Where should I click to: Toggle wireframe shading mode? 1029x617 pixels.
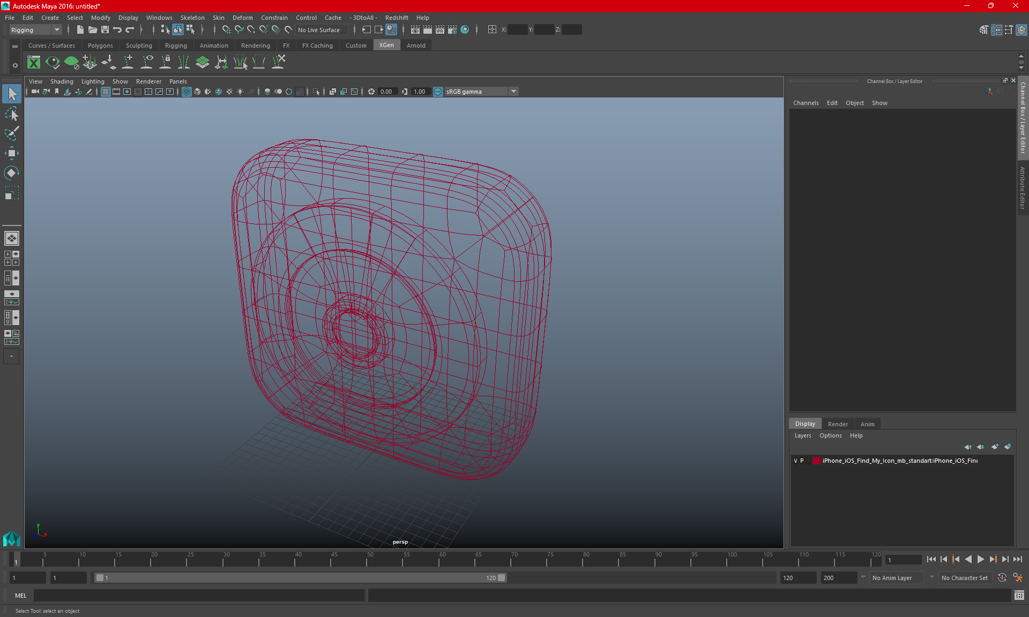pyautogui.click(x=186, y=91)
